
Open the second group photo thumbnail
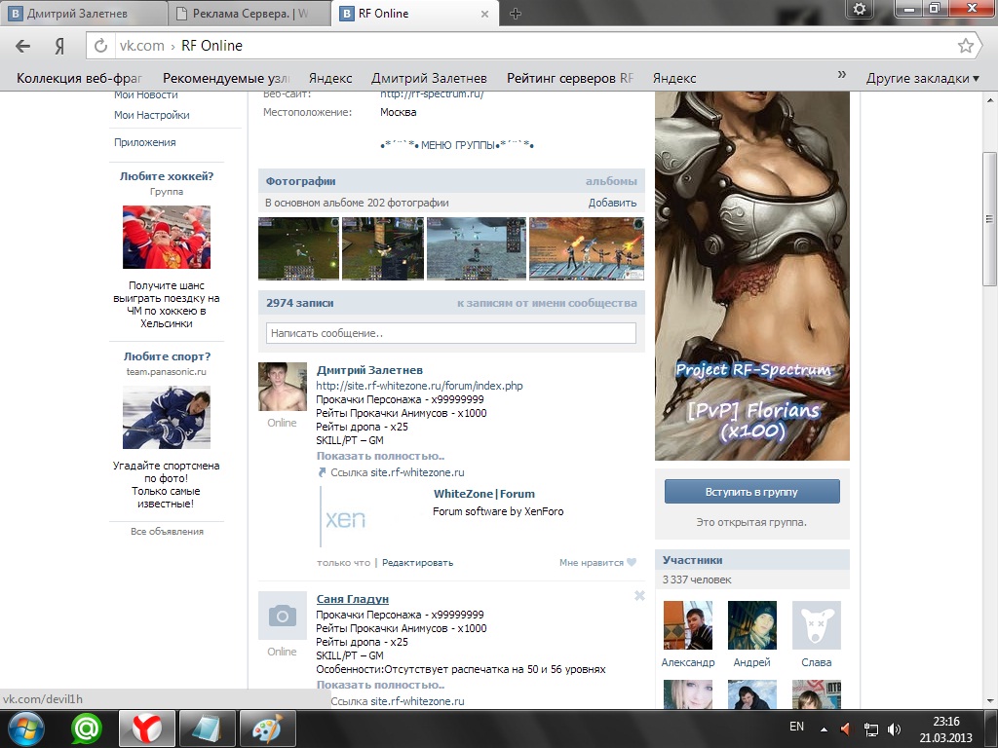(x=382, y=248)
